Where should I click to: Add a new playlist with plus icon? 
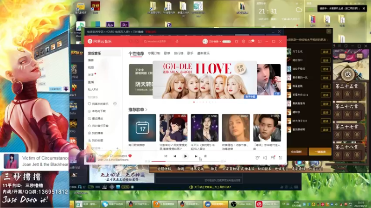(117, 148)
